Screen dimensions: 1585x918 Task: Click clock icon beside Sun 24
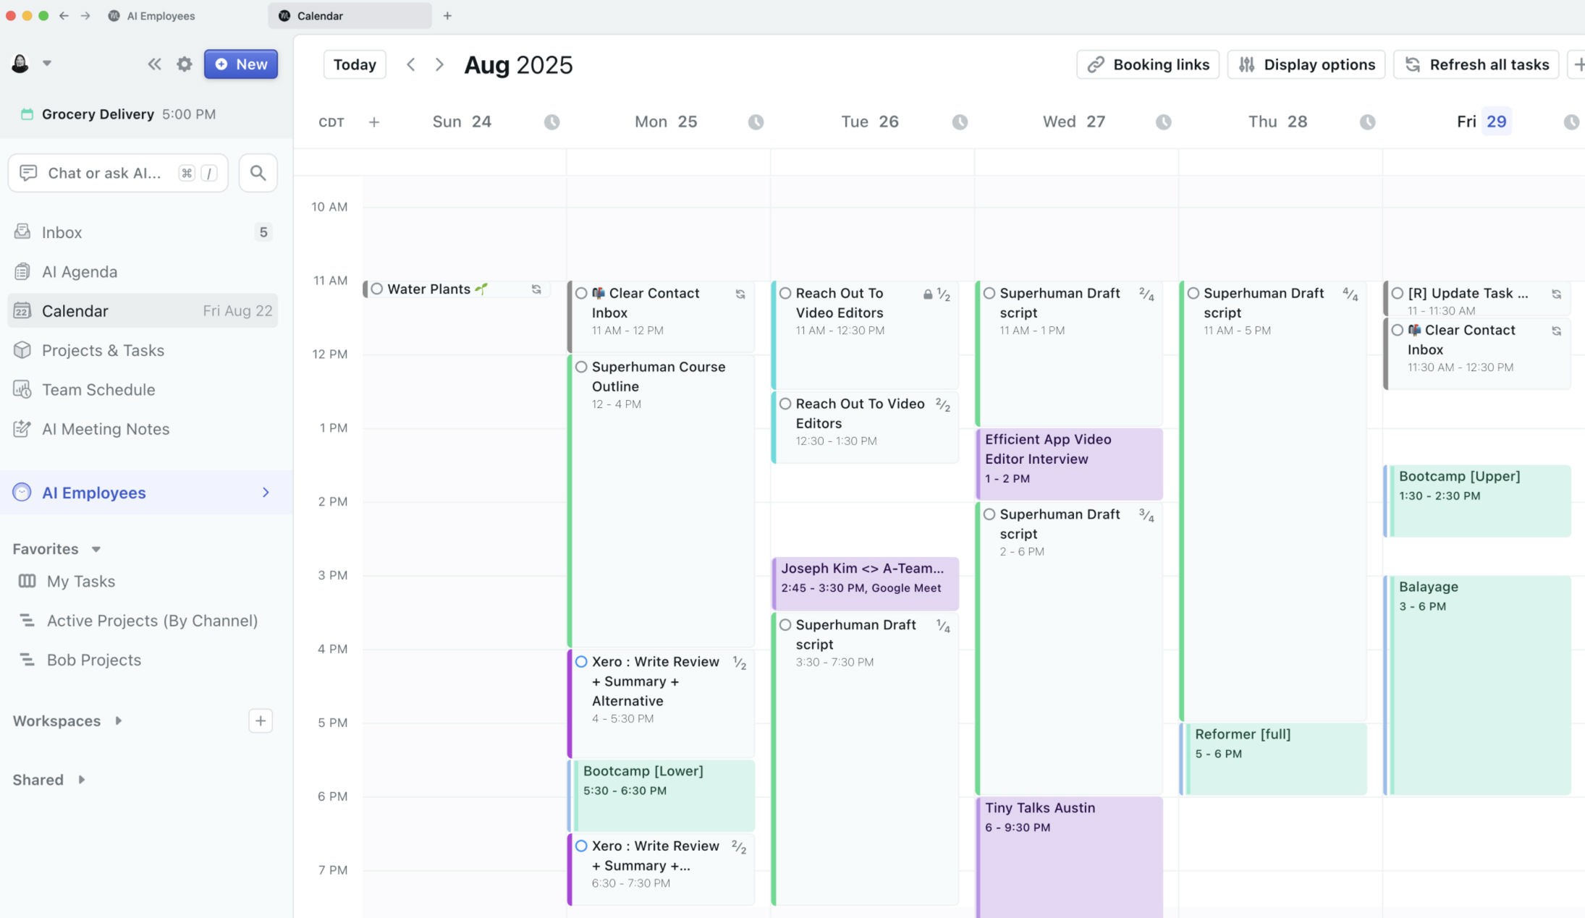(x=551, y=122)
